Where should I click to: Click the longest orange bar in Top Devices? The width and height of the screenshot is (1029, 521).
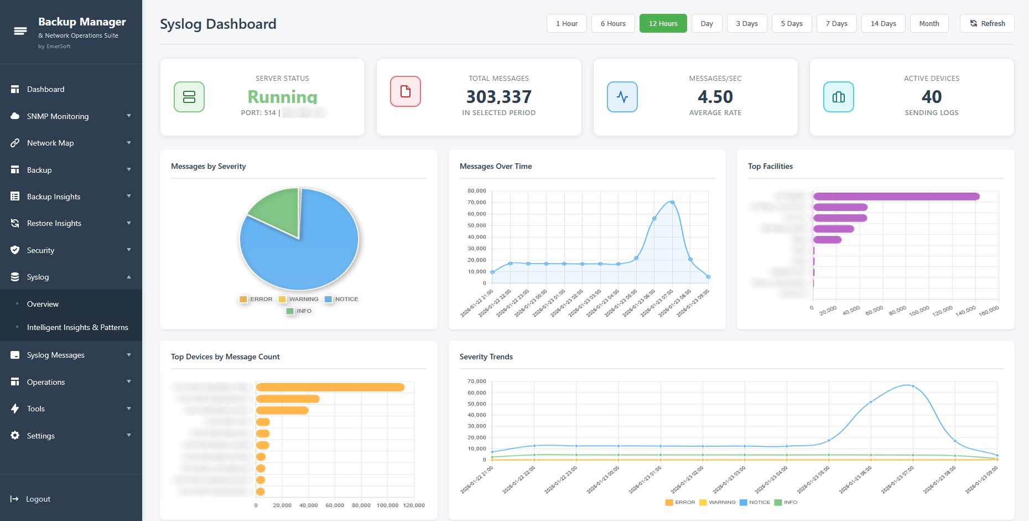pyautogui.click(x=330, y=387)
